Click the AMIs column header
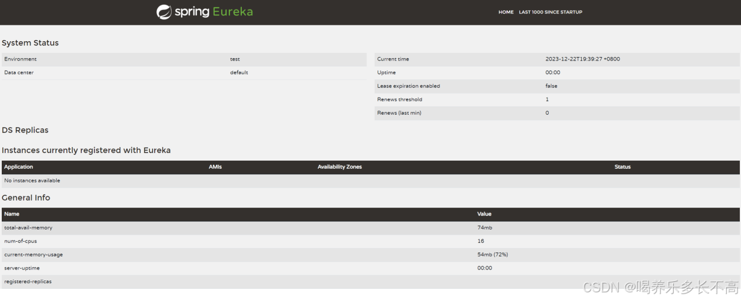741x300 pixels. point(215,167)
